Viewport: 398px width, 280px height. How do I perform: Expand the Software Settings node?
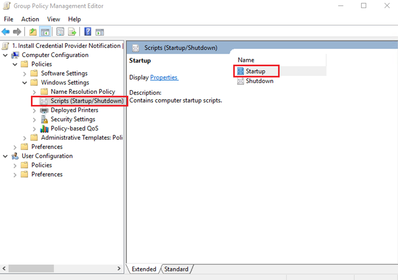tap(25, 74)
